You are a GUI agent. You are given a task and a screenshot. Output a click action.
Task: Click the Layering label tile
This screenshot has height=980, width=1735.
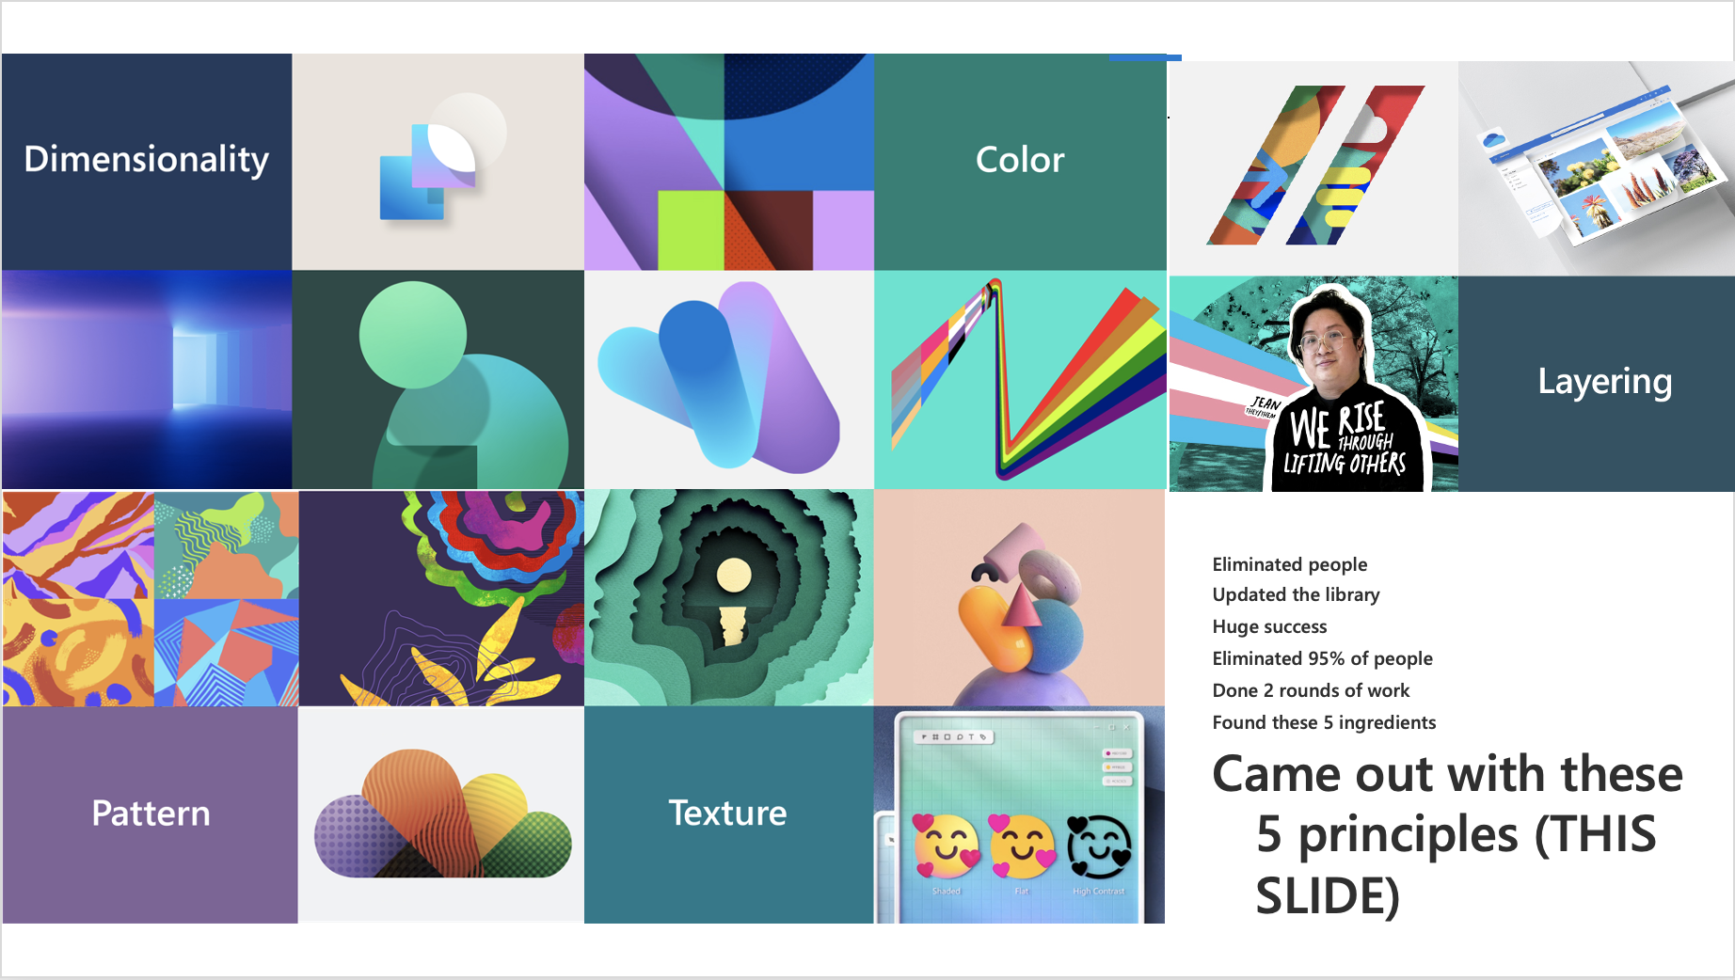pos(1597,384)
